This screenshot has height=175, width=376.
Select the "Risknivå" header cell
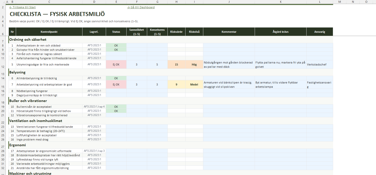[x=194, y=32]
